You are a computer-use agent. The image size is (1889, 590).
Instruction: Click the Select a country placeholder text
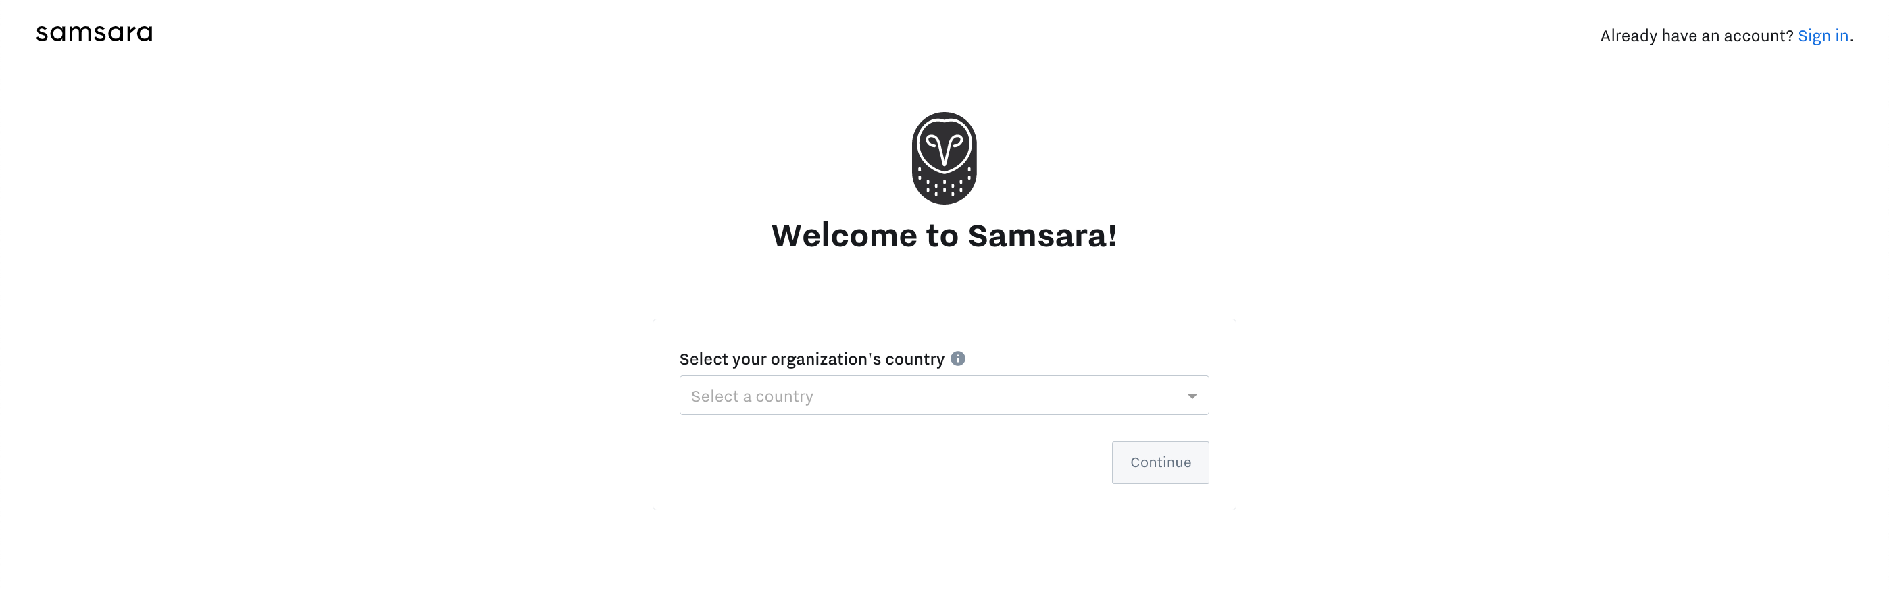click(x=753, y=395)
